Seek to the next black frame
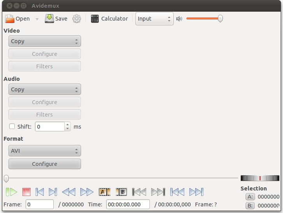This screenshot has height=213, width=283. point(158,192)
